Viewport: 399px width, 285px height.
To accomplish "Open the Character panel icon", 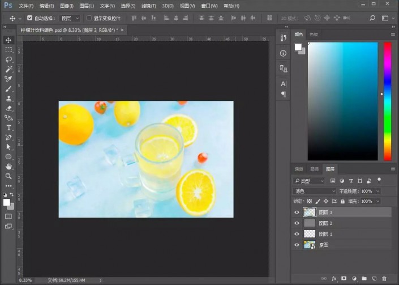I will tap(283, 84).
